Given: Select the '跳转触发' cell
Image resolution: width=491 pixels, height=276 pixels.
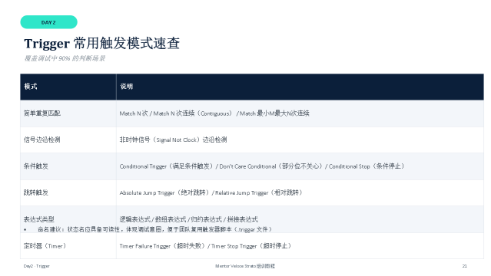Looking at the screenshot, I should coord(68,192).
